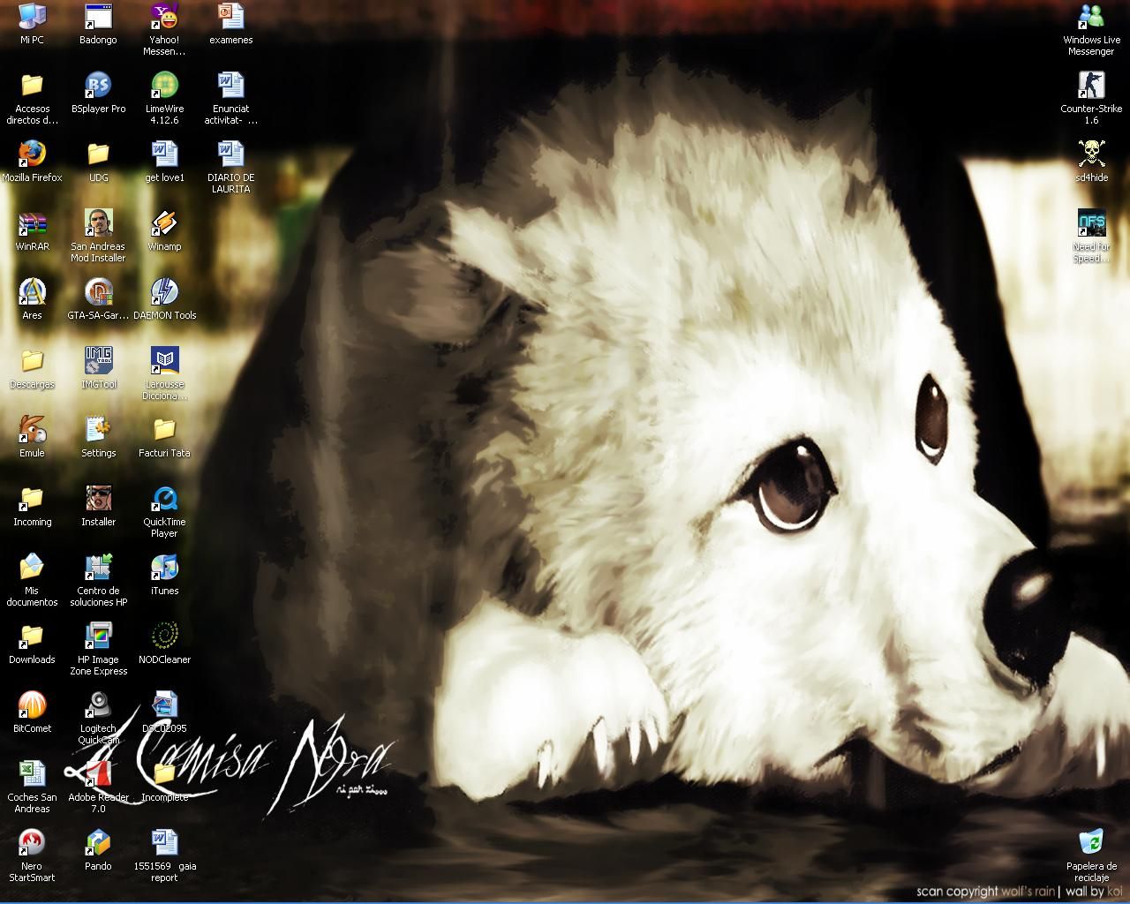The height and width of the screenshot is (904, 1130).
Task: Launch WinRAR
Action: (32, 222)
